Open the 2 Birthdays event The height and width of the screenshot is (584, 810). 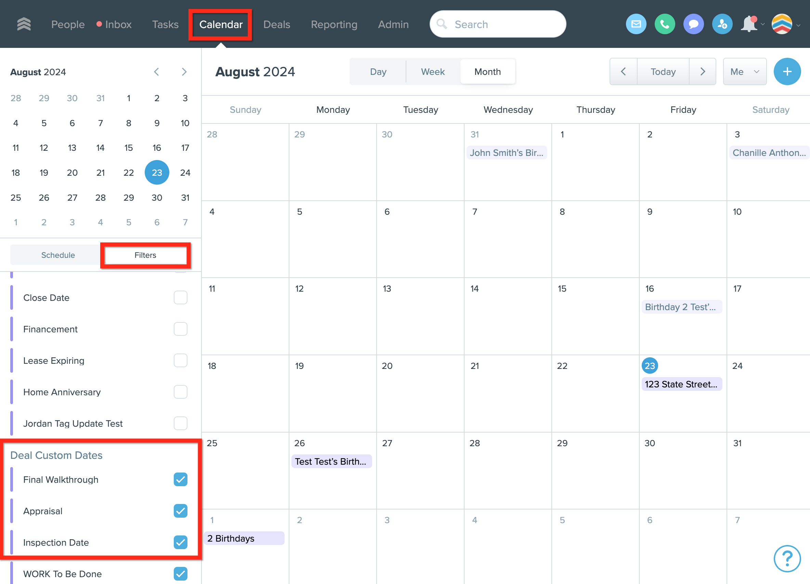pos(244,538)
